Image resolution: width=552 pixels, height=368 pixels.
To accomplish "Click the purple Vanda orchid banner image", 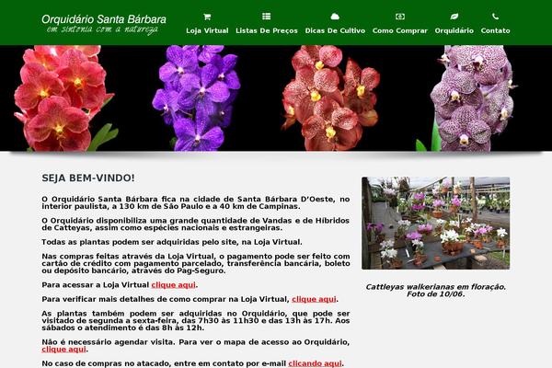I will pos(196,98).
